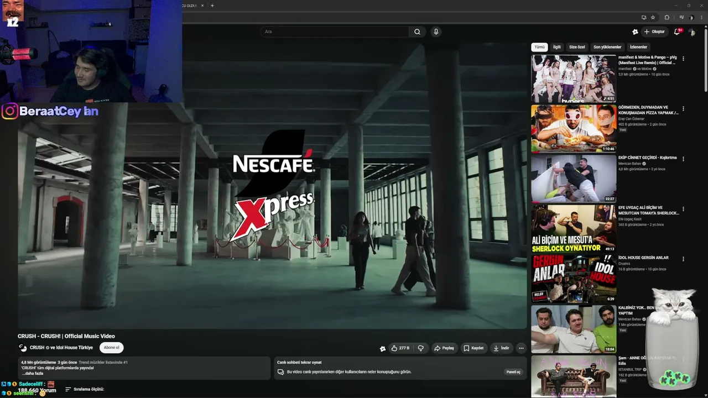708x398 pixels.
Task: Open YouTube notifications bell
Action: click(x=676, y=32)
